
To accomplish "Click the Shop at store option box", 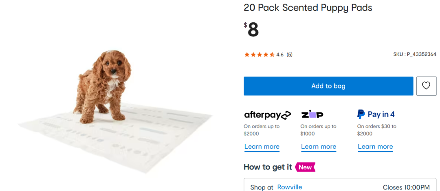I will (340, 186).
